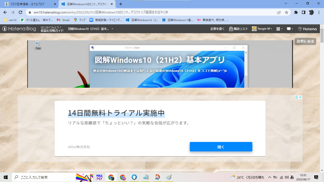Viewport: 324px width, 182px height.
Task: Open the Hatena services grid menu
Action: pyautogui.click(x=279, y=29)
